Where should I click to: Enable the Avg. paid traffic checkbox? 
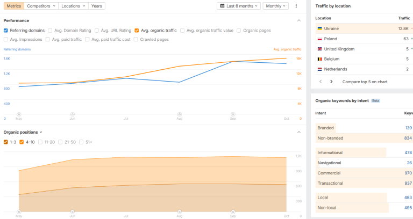click(48, 39)
